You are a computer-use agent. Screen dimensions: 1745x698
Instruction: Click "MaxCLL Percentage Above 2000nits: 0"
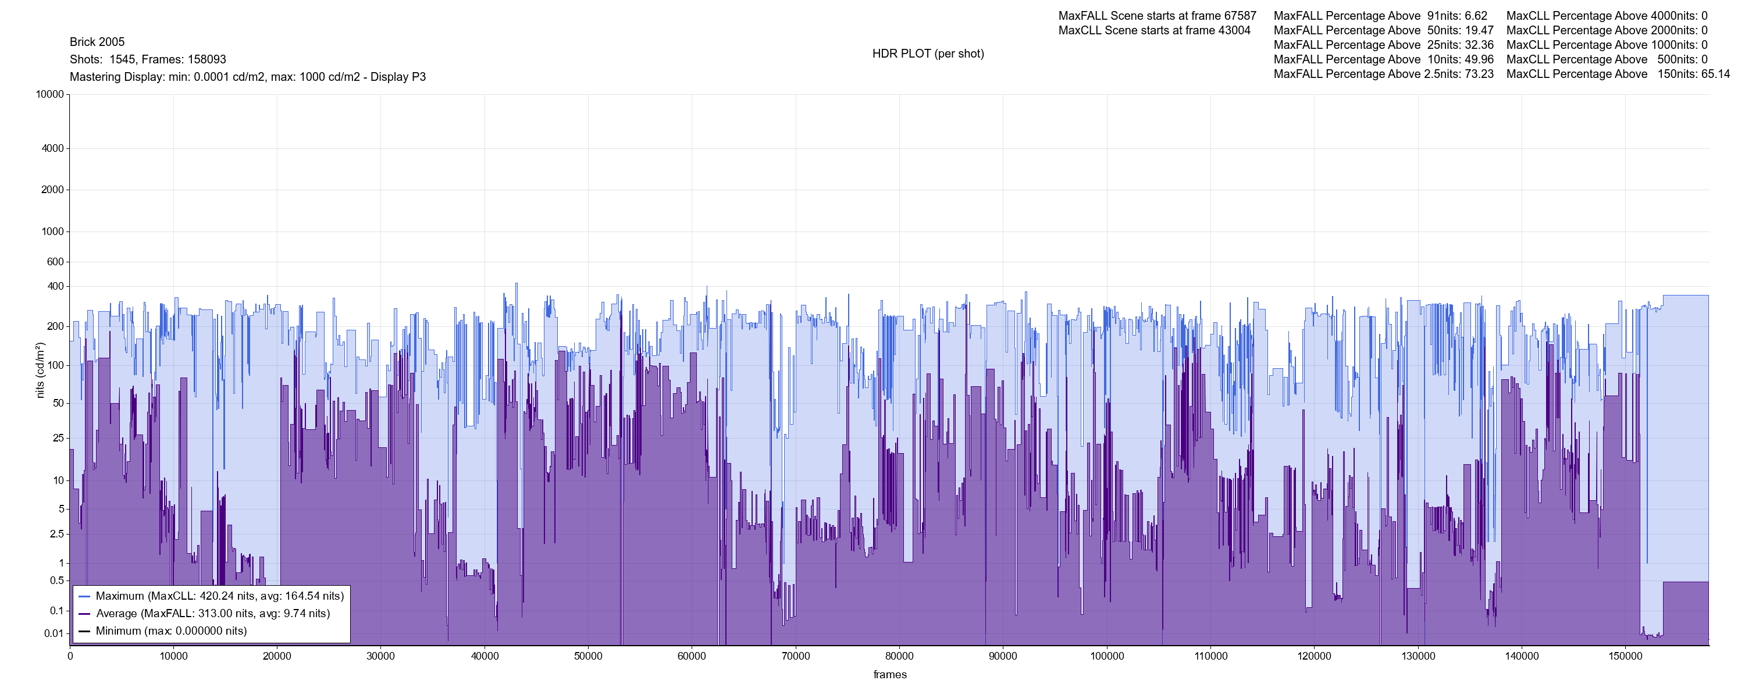(x=1607, y=30)
